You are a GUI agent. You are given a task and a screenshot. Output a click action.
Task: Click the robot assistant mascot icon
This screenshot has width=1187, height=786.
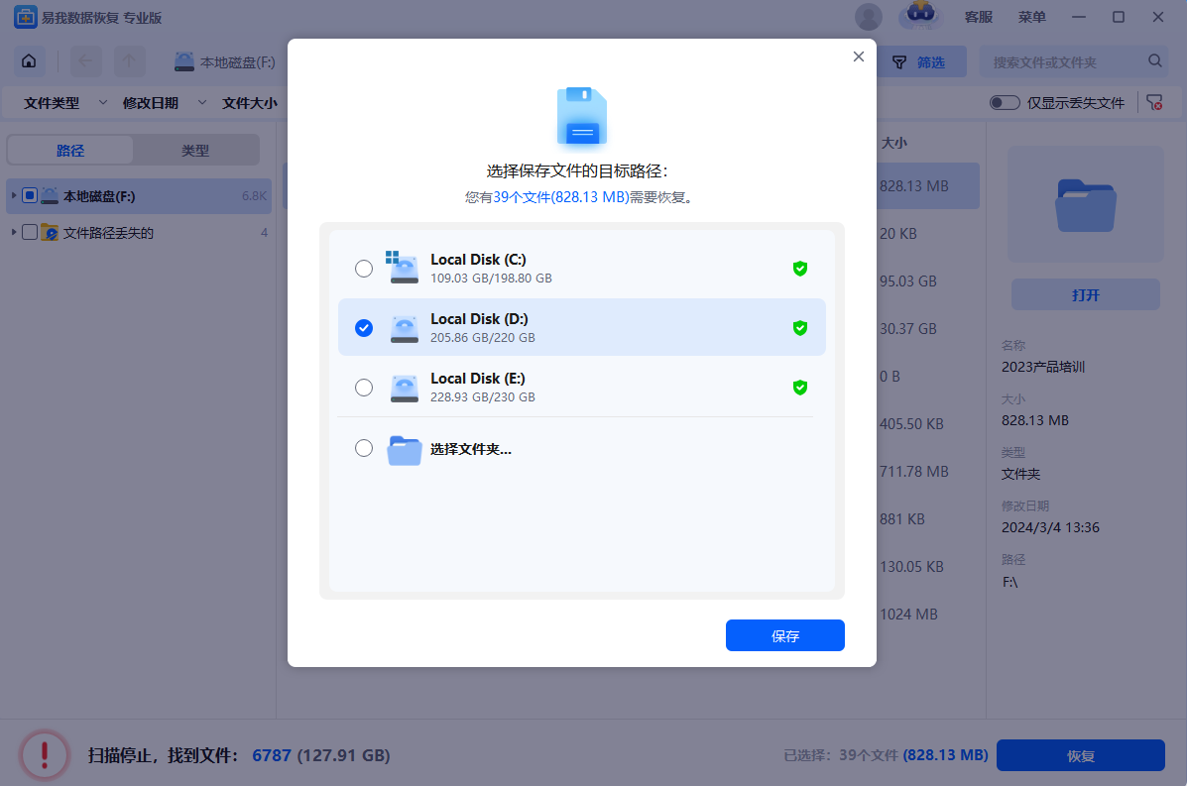(x=919, y=17)
